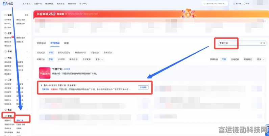This screenshot has width=269, height=136.
Task: Open 服务市场 in top navigation
Action: click(72, 4)
